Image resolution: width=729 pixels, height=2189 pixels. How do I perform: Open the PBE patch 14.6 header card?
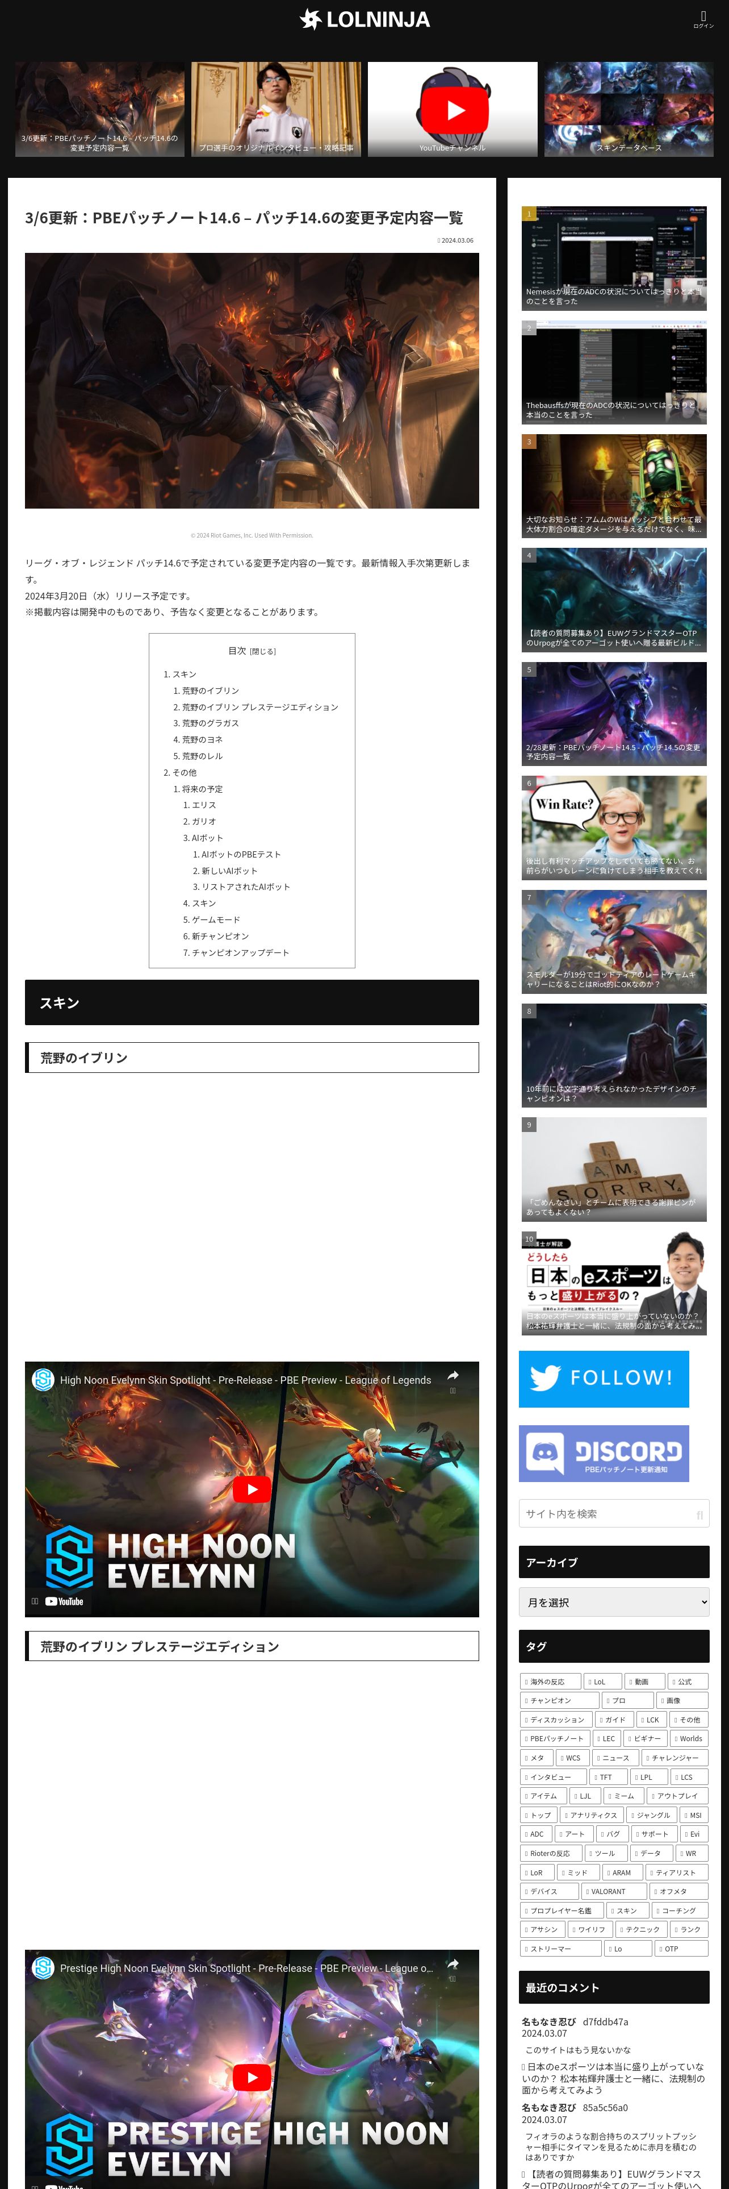(100, 109)
